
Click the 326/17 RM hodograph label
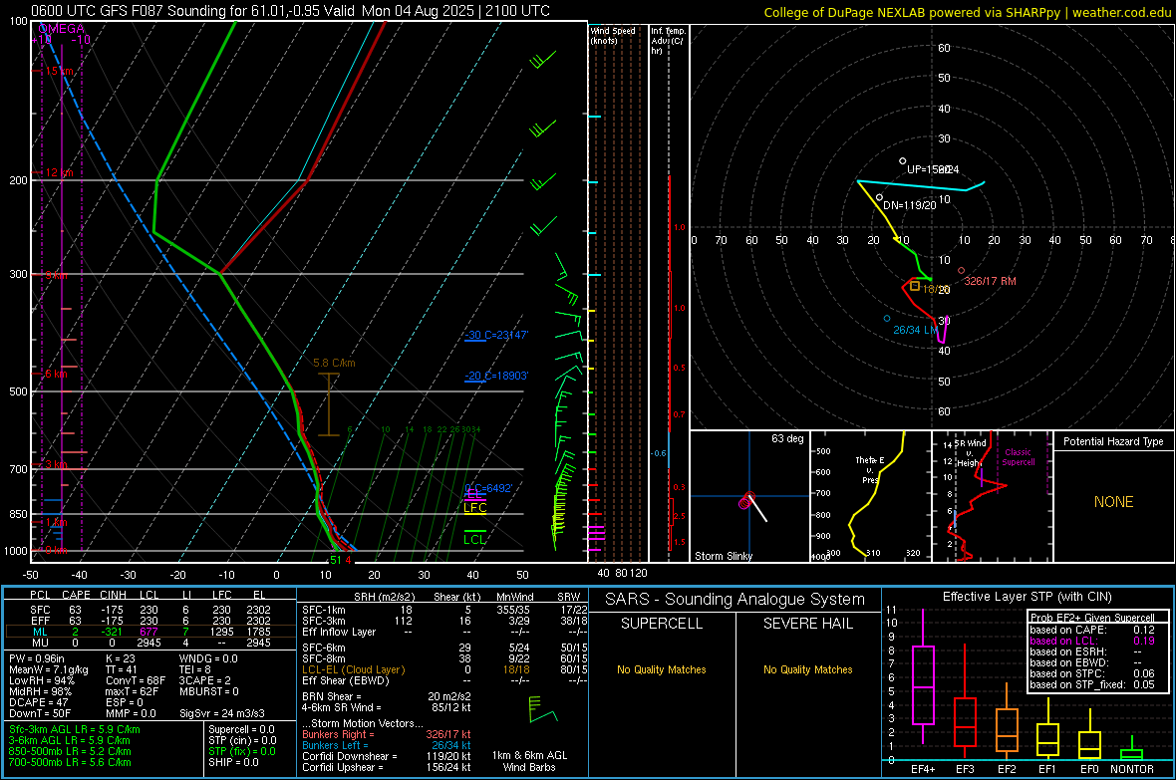pos(990,281)
